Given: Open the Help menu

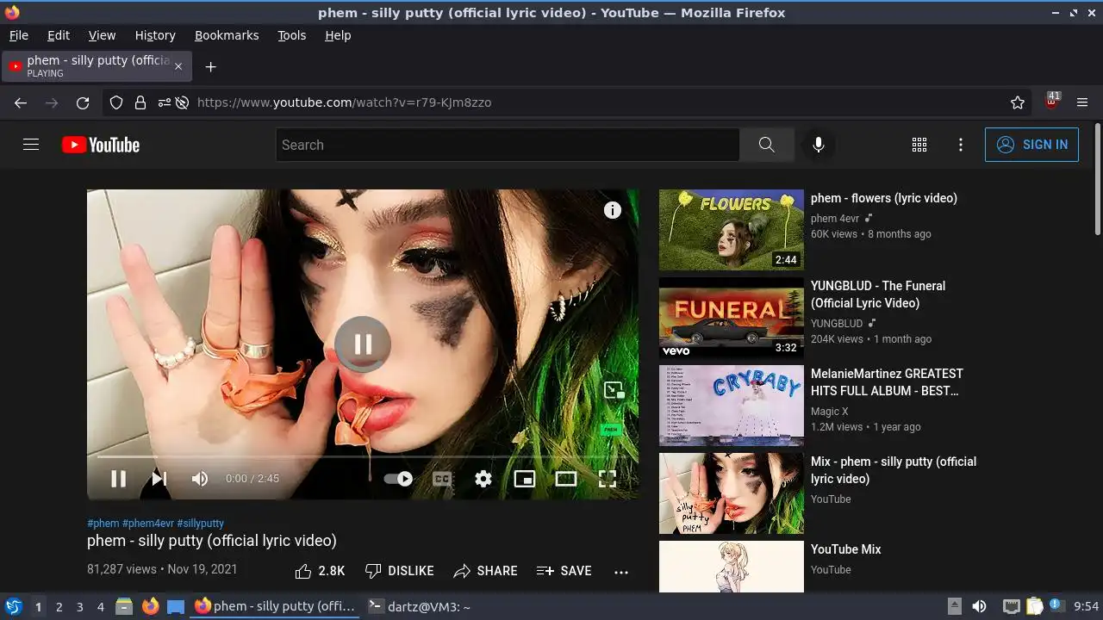Looking at the screenshot, I should [x=338, y=35].
